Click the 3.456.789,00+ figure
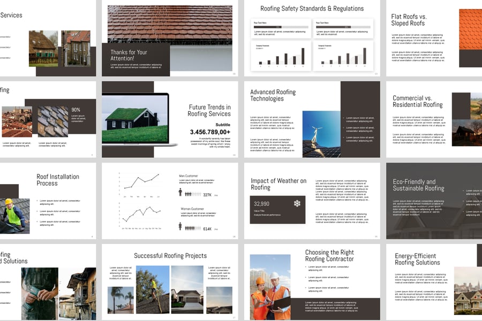Image resolution: width=482 pixels, height=321 pixels. (x=210, y=132)
